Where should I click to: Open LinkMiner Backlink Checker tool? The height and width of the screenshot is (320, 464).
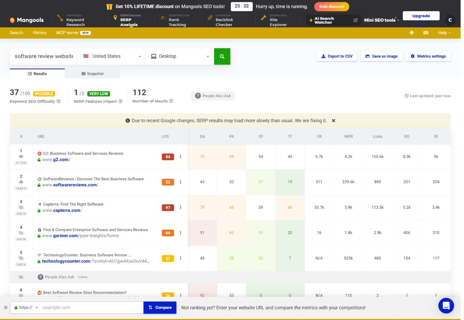pos(220,20)
